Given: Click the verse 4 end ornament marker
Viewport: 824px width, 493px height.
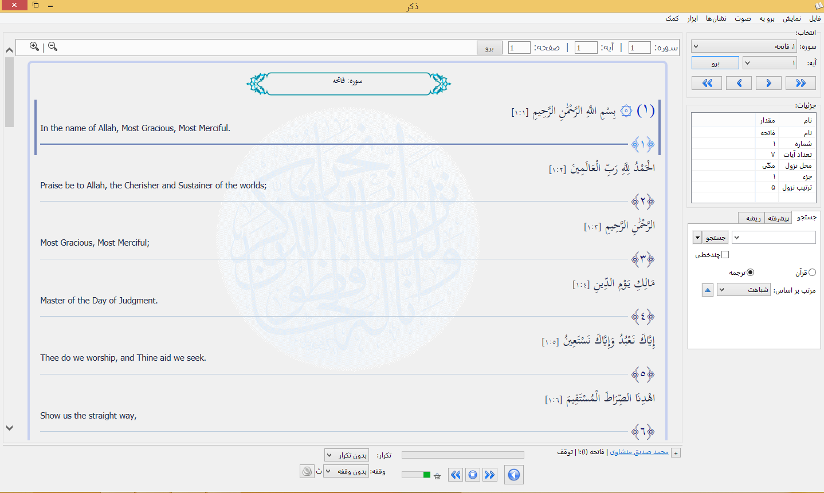Looking at the screenshot, I should (x=643, y=317).
